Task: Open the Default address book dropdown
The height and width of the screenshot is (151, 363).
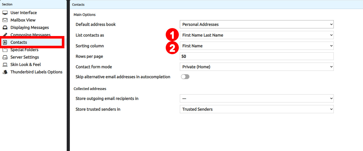Action: (257, 25)
